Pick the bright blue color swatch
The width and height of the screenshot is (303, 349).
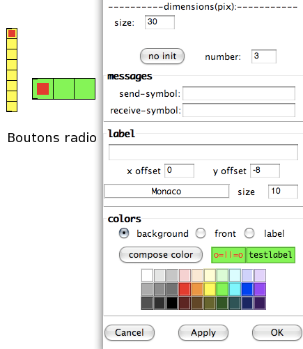247,289
